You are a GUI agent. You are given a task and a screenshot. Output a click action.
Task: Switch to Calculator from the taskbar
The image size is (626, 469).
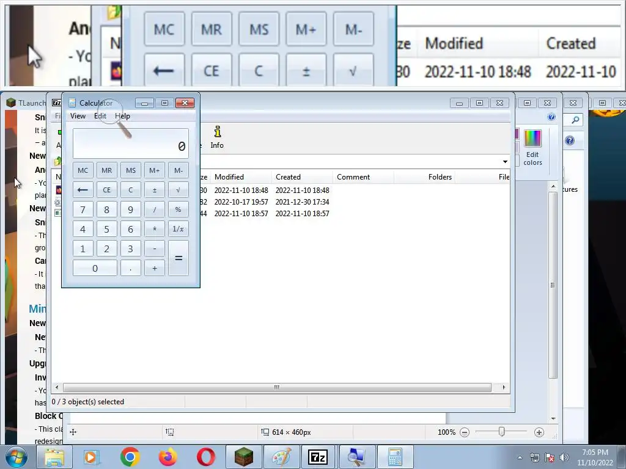(394, 457)
